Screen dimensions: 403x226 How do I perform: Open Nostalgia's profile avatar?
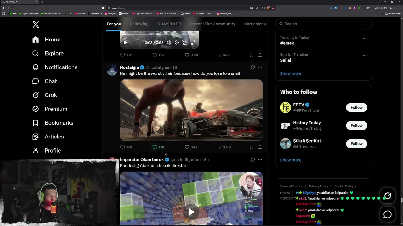point(112,70)
